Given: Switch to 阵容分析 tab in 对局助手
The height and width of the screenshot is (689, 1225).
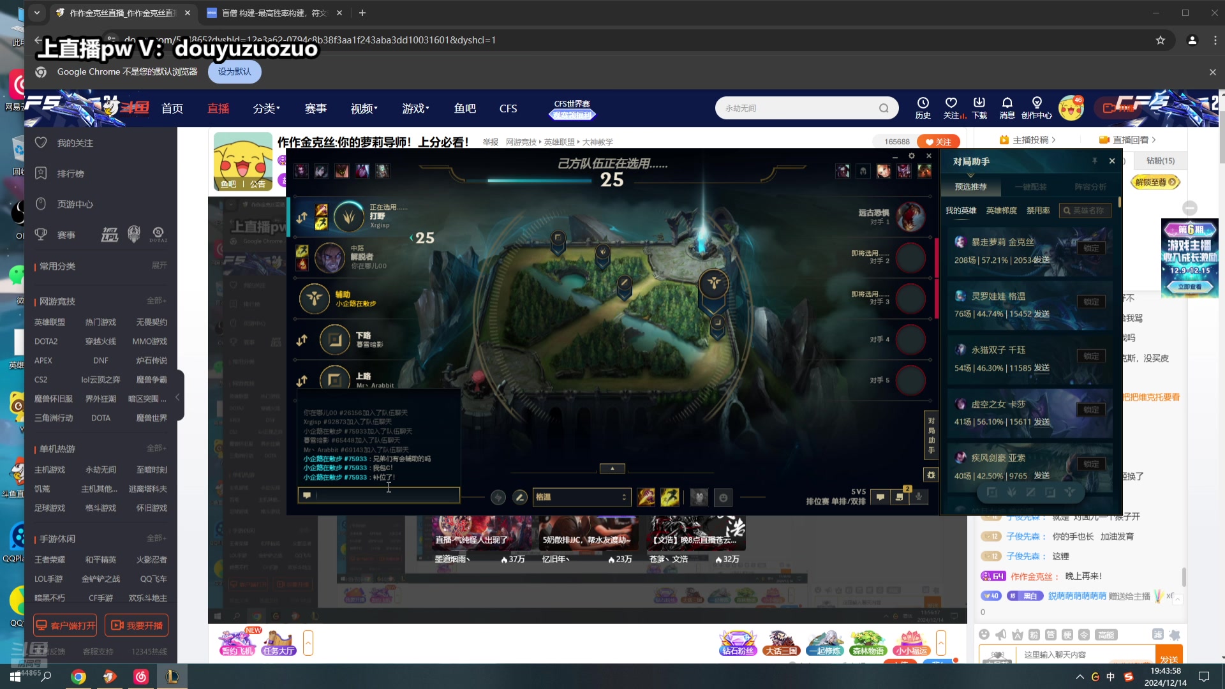Looking at the screenshot, I should [1090, 187].
